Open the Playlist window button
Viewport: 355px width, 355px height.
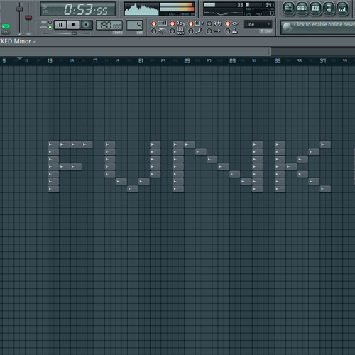pyautogui.click(x=288, y=9)
